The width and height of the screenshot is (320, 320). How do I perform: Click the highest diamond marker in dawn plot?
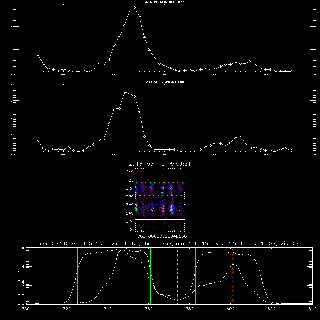tap(134, 8)
